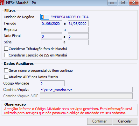Click the disabled Caminho/Arquivo AIDF field
Image resolution: width=139 pixels, height=126 pixels.
point(86,96)
